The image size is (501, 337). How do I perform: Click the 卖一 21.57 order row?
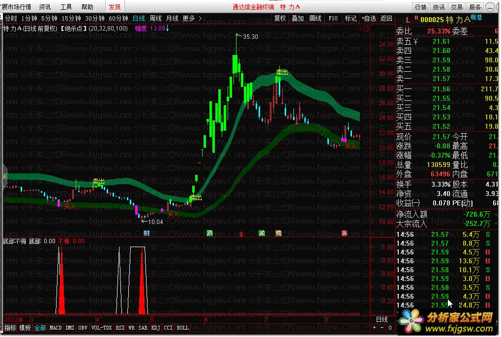(447, 79)
